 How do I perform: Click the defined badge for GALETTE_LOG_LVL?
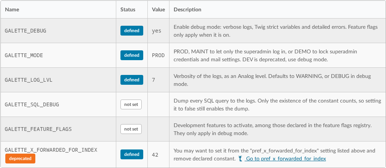point(132,80)
